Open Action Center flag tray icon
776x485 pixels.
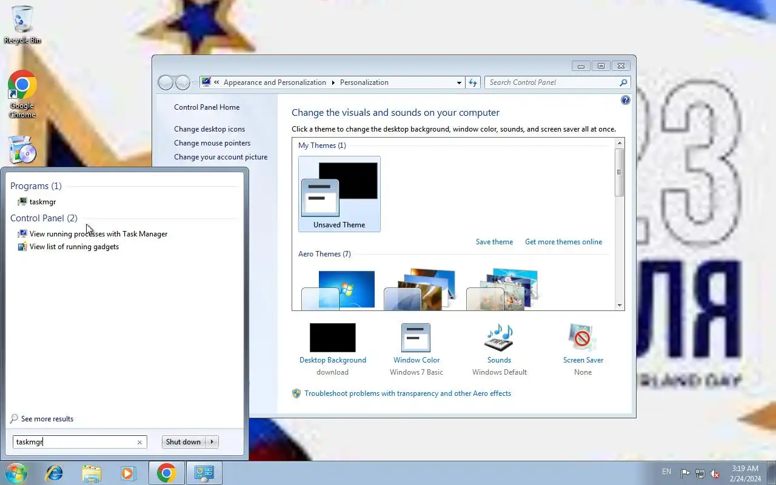click(x=685, y=473)
